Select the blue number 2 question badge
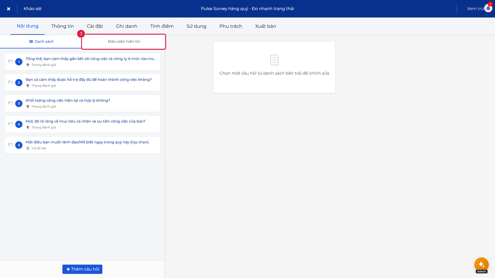Image resolution: width=495 pixels, height=278 pixels. click(19, 82)
